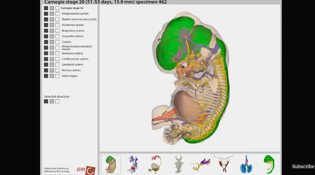315x175 pixels.
Task: Open the purple and yellow organ preset
Action: click(200, 164)
